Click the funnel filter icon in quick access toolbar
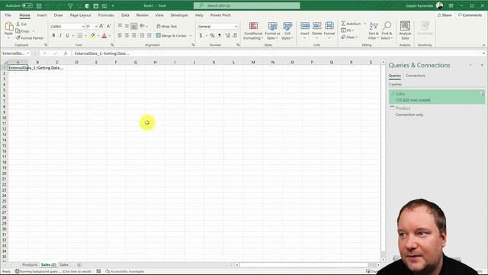The height and width of the screenshot is (275, 488). pyautogui.click(x=70, y=5)
